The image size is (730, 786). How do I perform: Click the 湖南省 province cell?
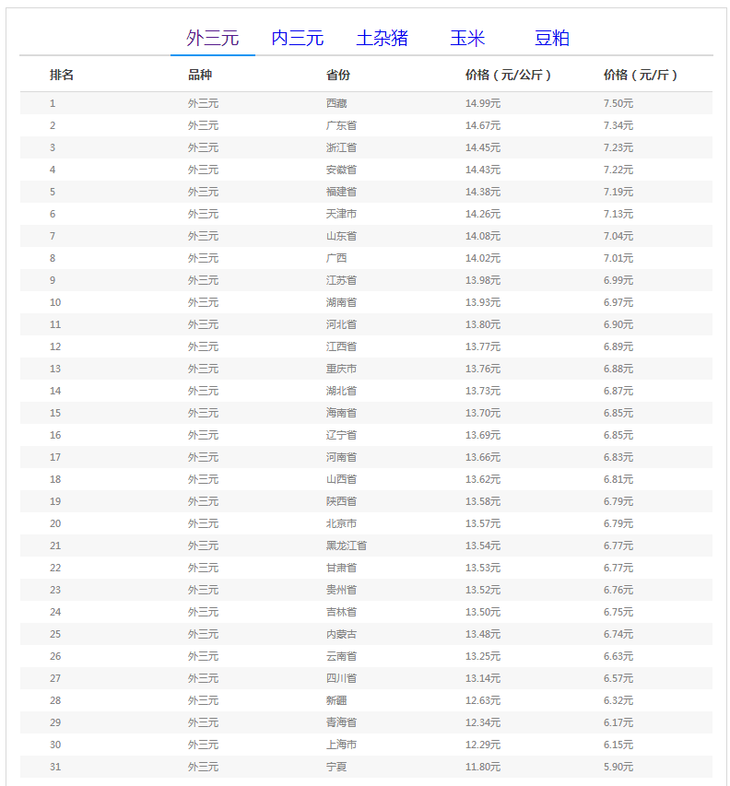click(x=341, y=302)
